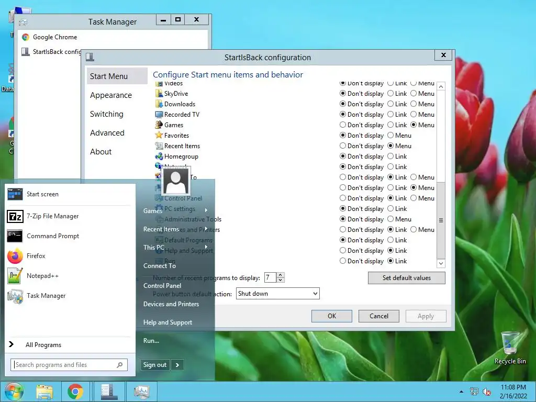536x402 pixels.
Task: Set Games to Don't display
Action: pos(342,125)
